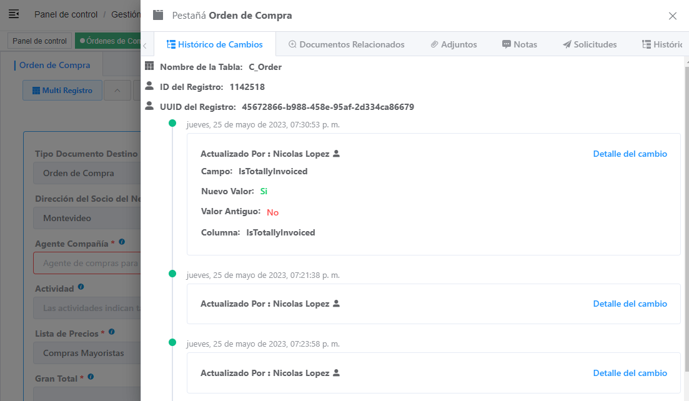Click the user icon next to ID del Registro
This screenshot has height=401, width=689.
click(149, 86)
